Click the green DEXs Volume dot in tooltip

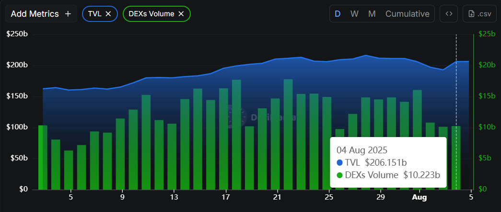(x=339, y=175)
